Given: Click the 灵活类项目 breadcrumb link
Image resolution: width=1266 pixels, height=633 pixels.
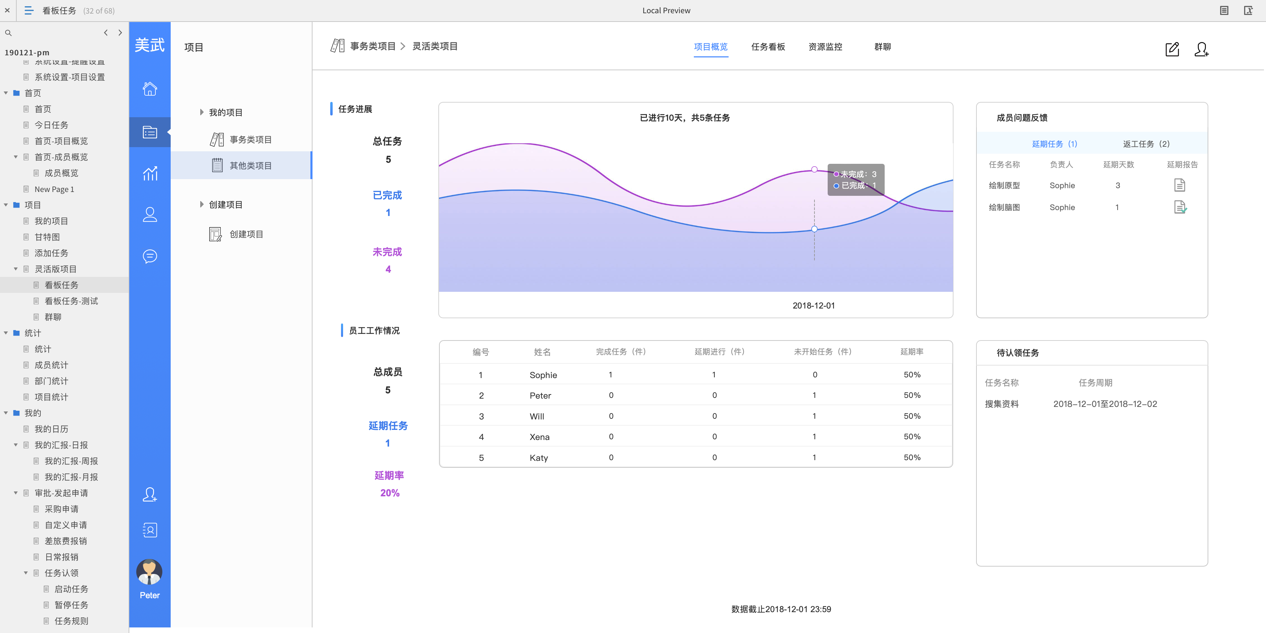Looking at the screenshot, I should (435, 46).
